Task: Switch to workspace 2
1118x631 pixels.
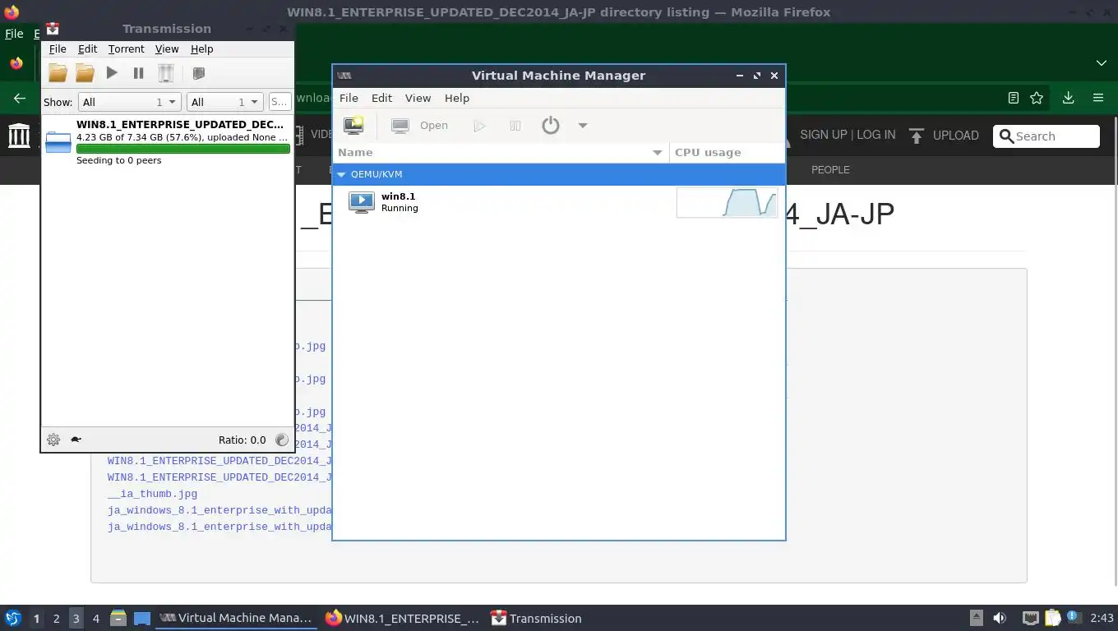Action: click(56, 619)
